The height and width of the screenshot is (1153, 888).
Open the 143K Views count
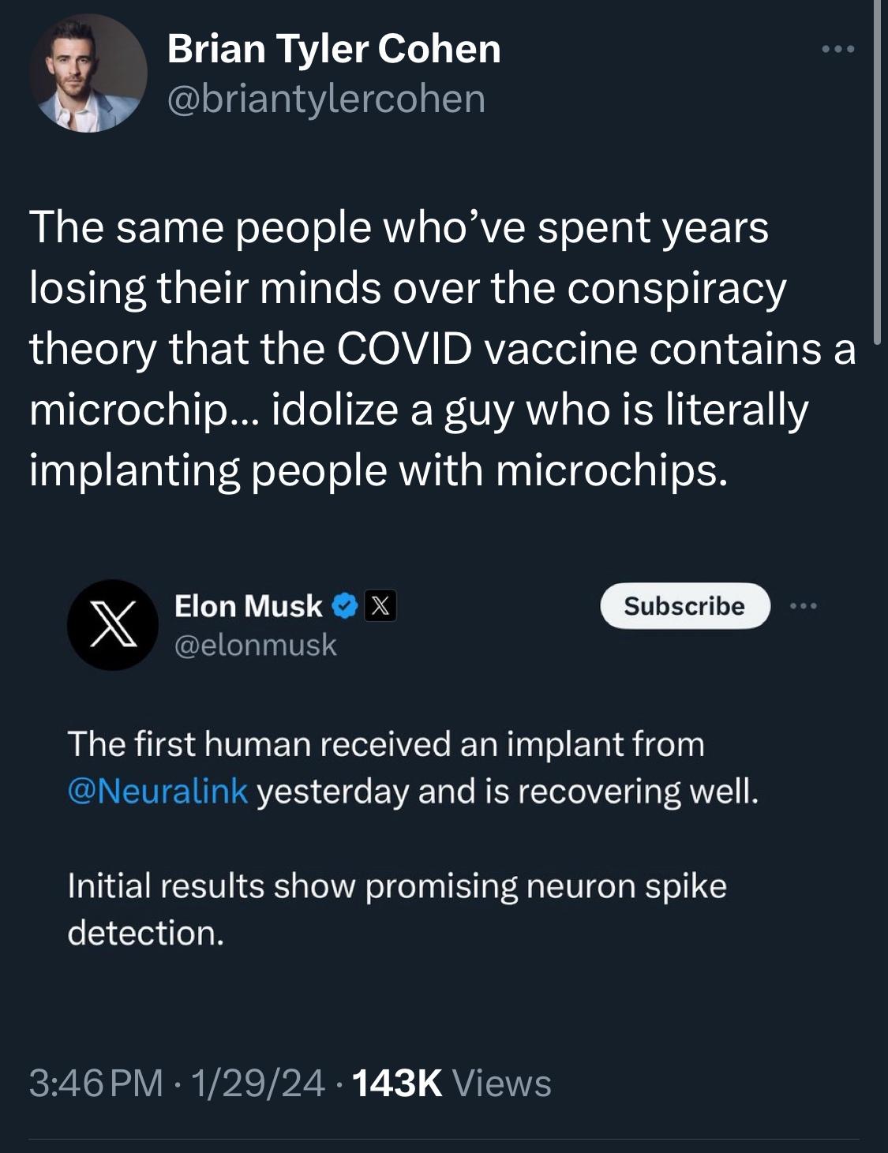pos(452,1083)
